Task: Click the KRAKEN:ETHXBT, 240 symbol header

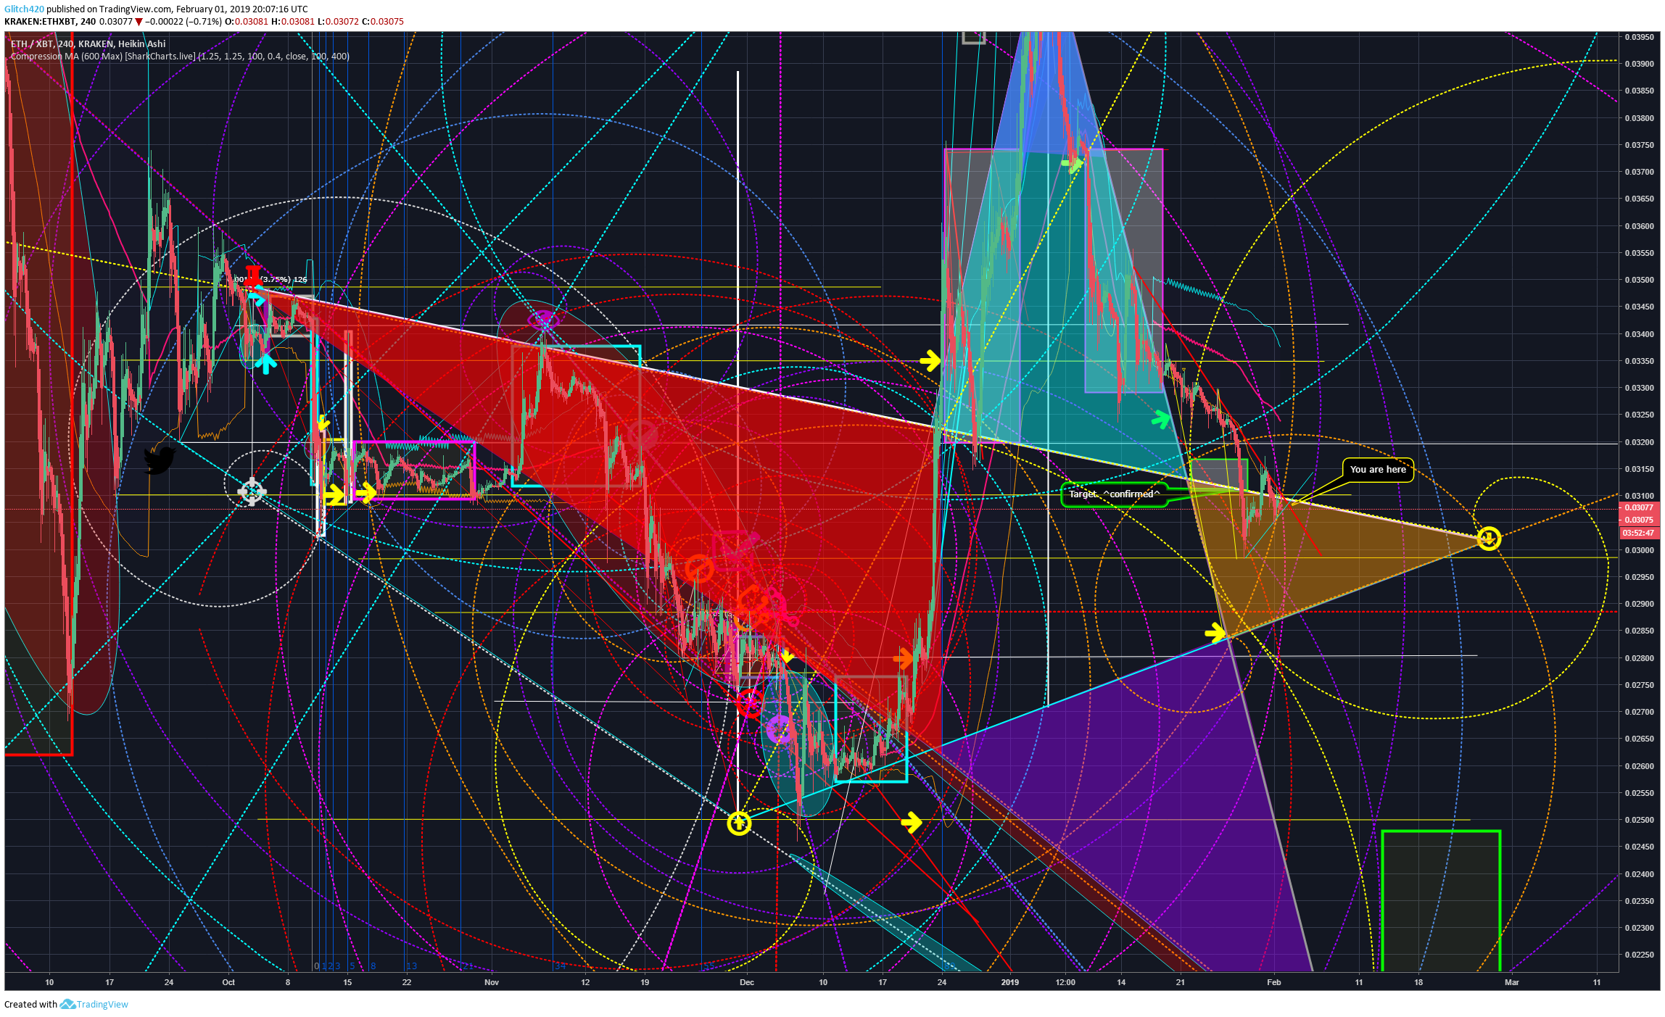Action: coord(50,21)
